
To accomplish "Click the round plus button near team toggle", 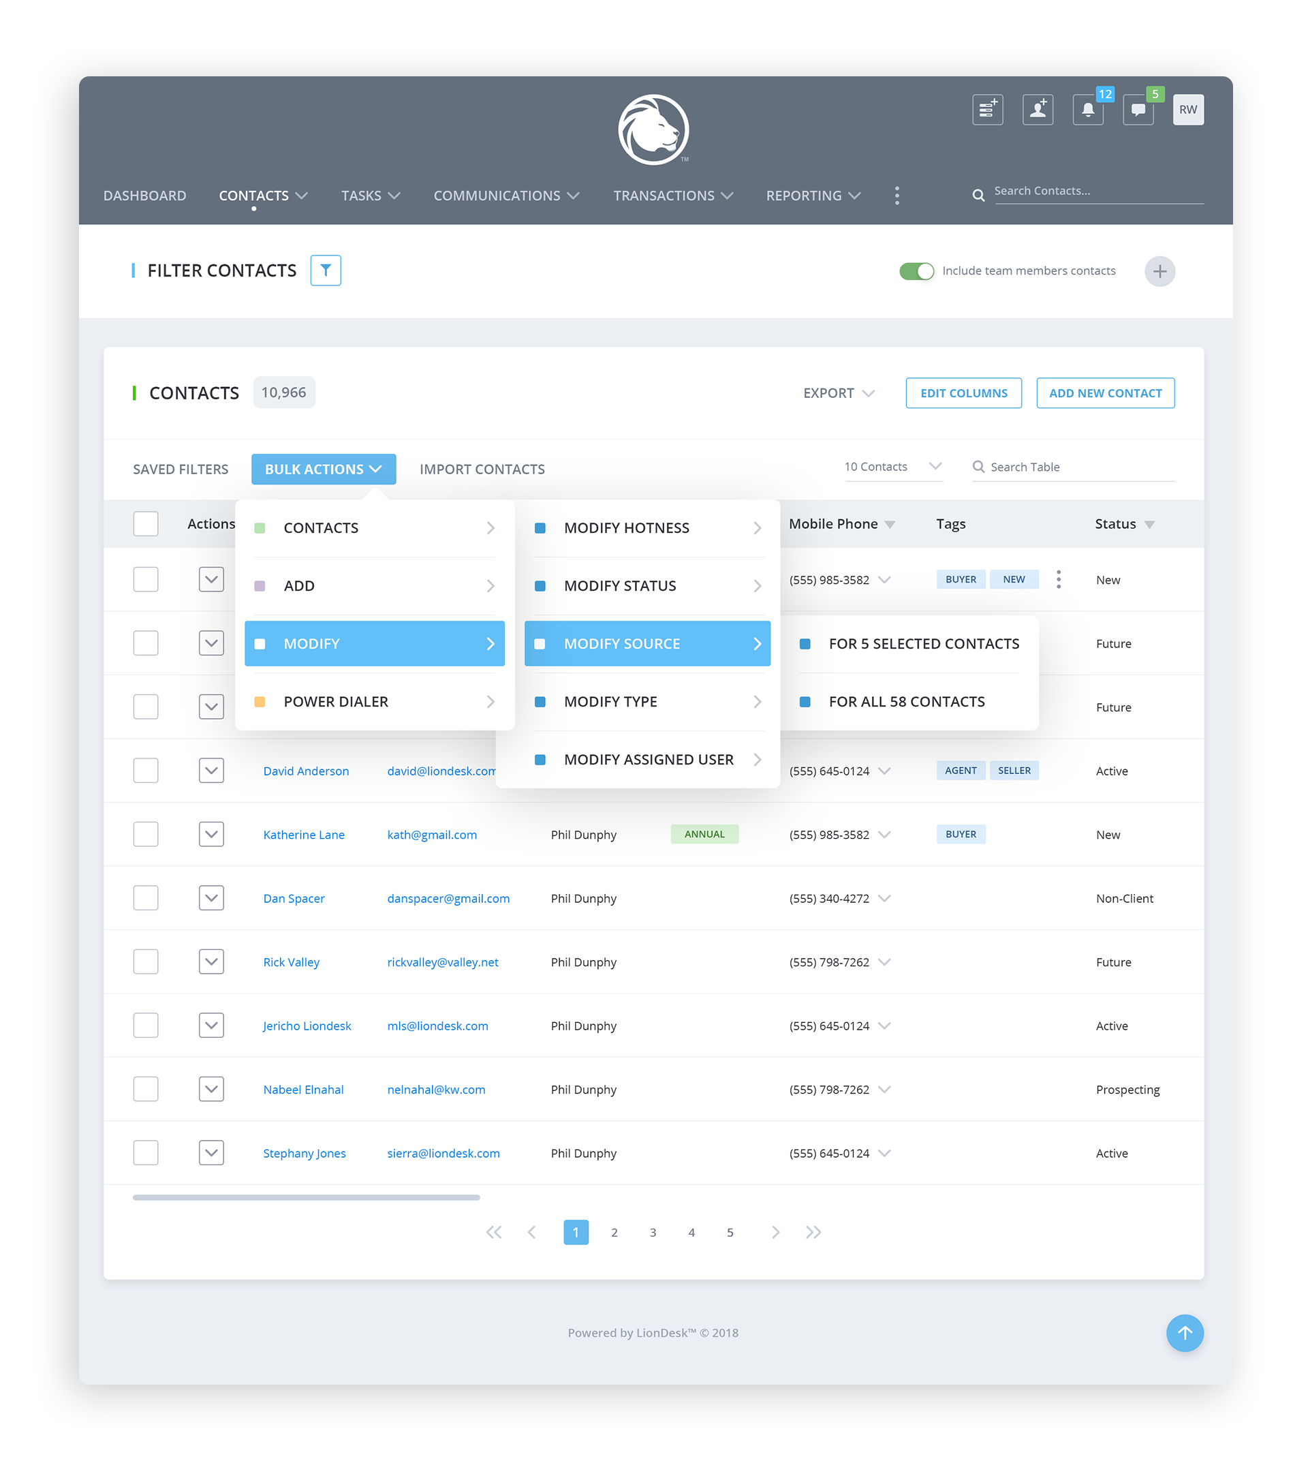I will (1159, 271).
